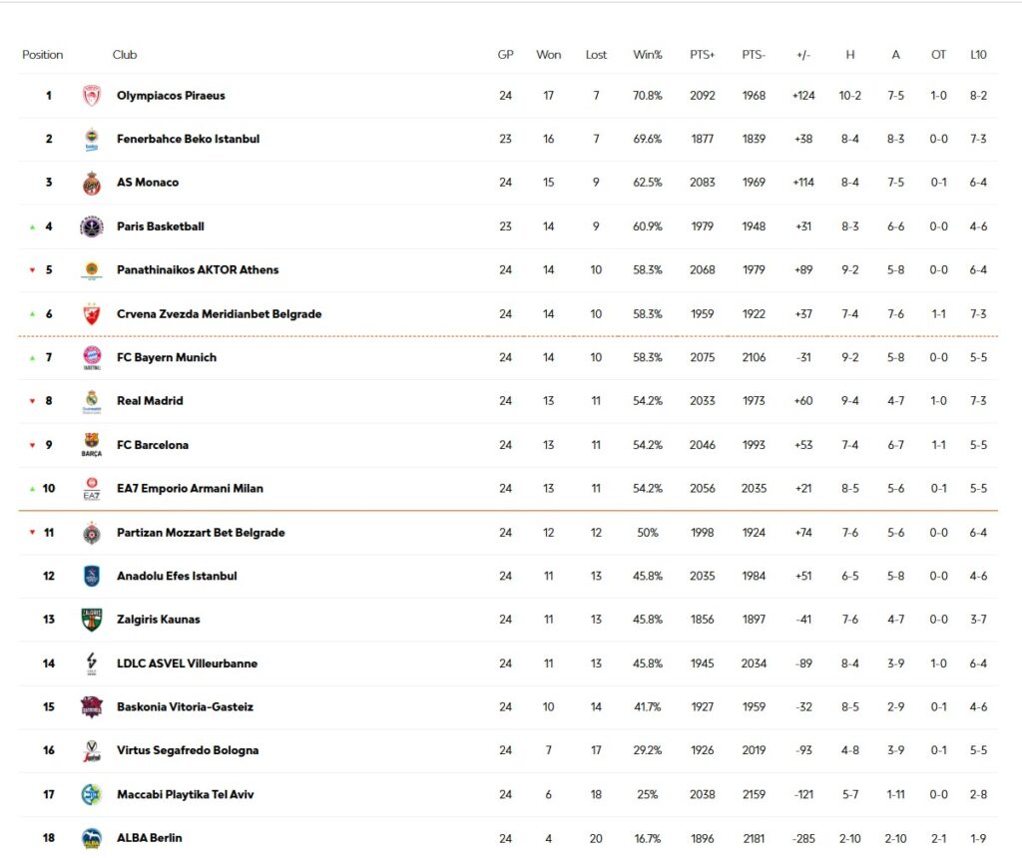Open Panathinaikos AKTOR Athens team link
1022x858 pixels.
(x=198, y=270)
